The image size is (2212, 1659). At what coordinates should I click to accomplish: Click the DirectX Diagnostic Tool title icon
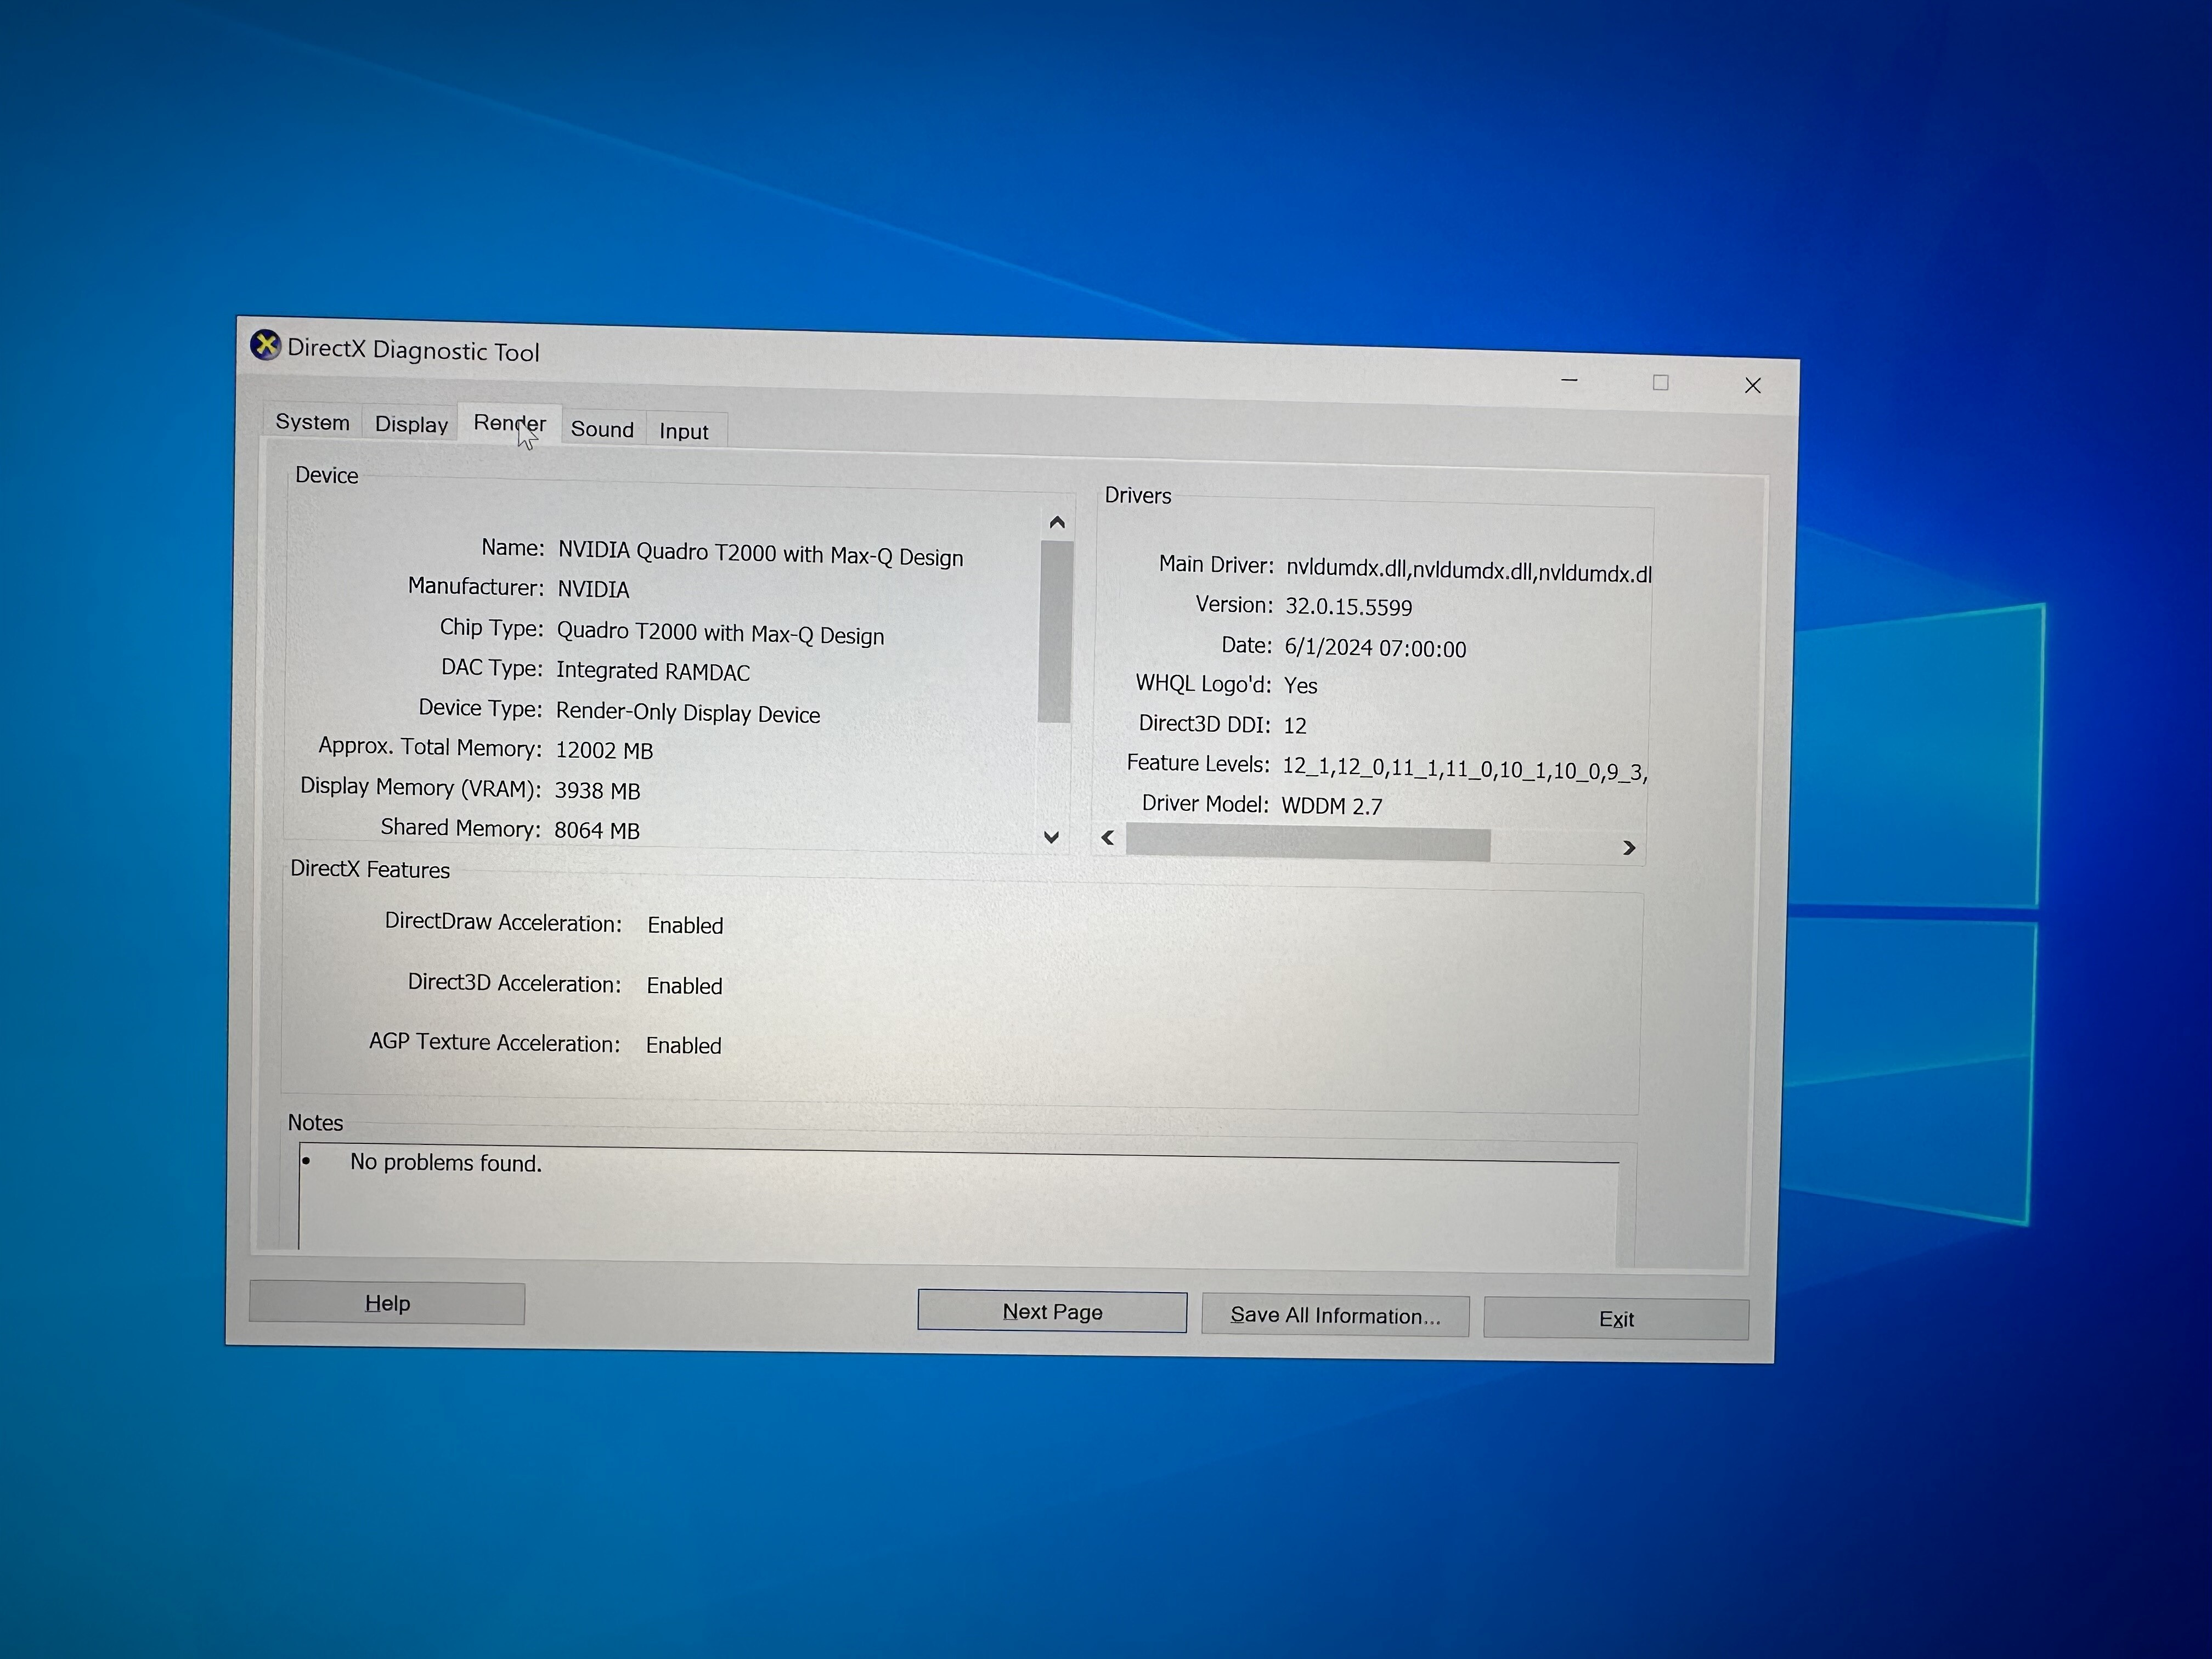265,345
